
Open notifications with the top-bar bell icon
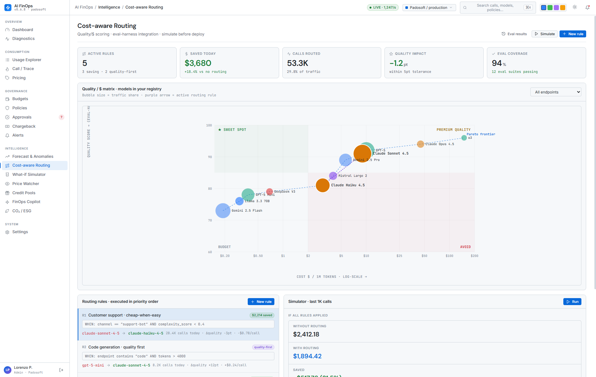coord(587,7)
